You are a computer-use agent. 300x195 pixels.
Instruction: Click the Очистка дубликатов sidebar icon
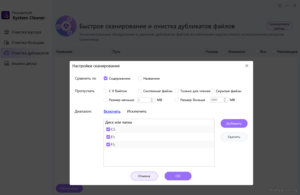pyautogui.click(x=7, y=53)
